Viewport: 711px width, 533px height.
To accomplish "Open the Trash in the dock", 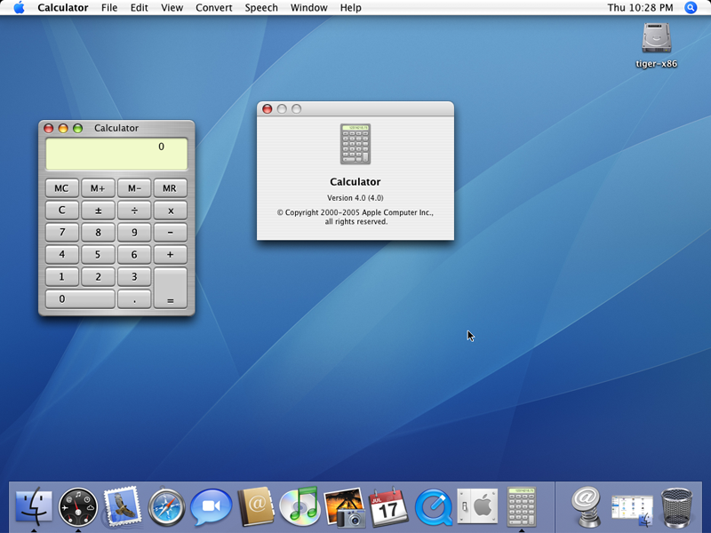I will [x=677, y=506].
